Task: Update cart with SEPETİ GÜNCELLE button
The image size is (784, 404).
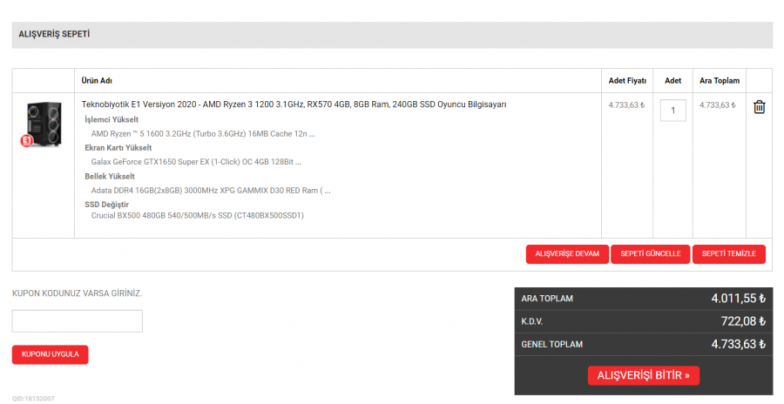Action: 650,254
